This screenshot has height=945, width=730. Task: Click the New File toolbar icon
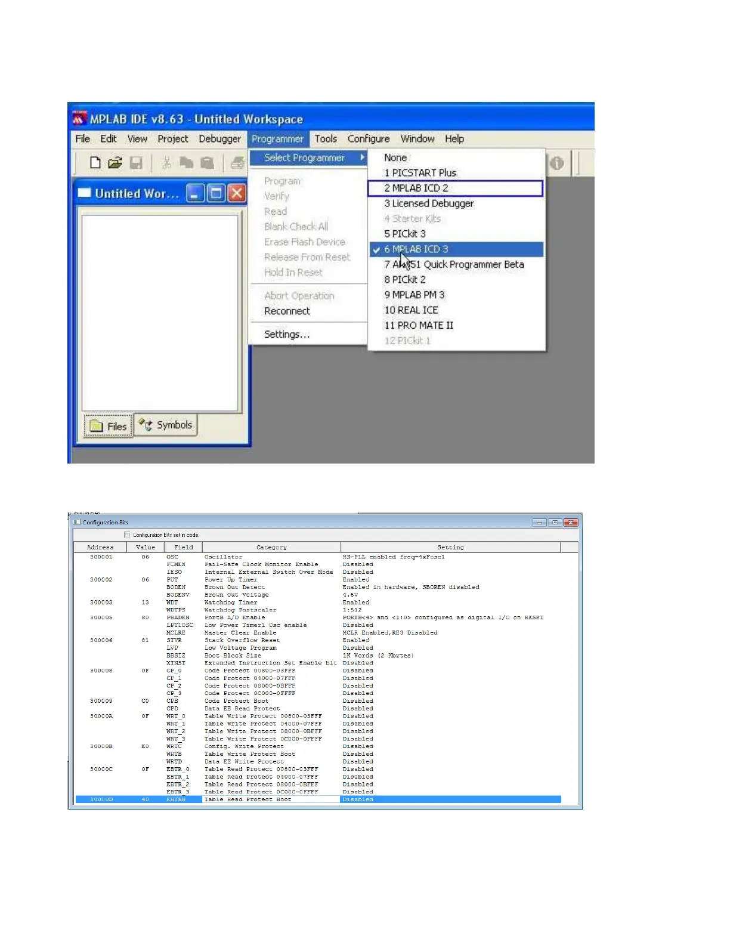point(95,162)
